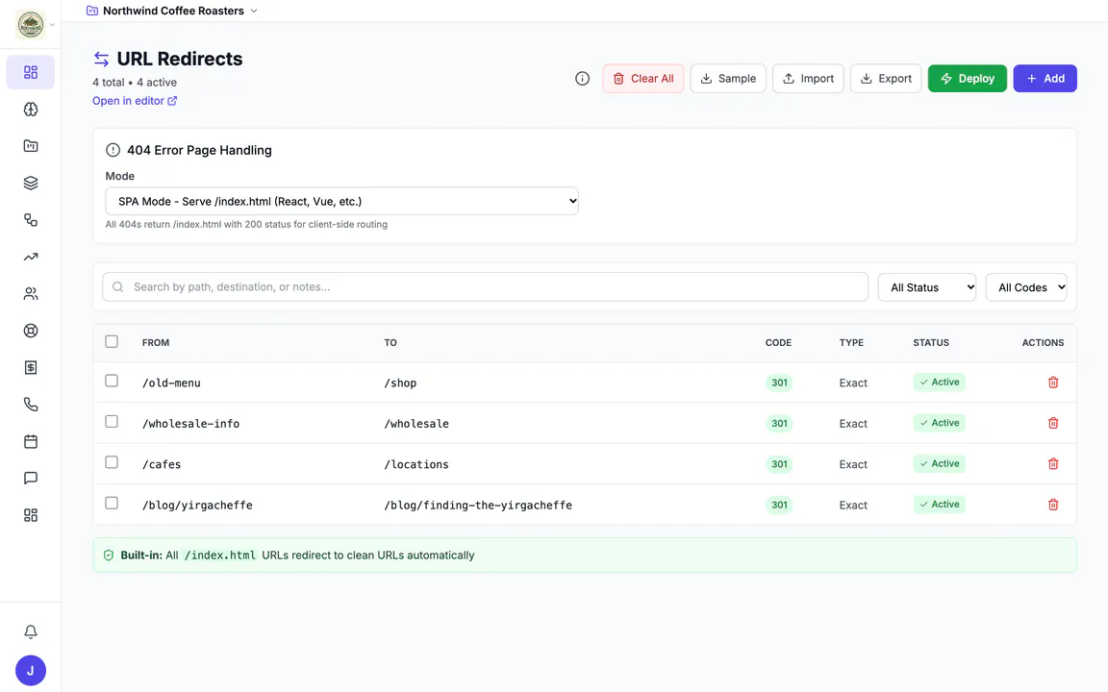The width and height of the screenshot is (1108, 692).
Task: Click the /shop destination cell
Action: pyautogui.click(x=401, y=383)
